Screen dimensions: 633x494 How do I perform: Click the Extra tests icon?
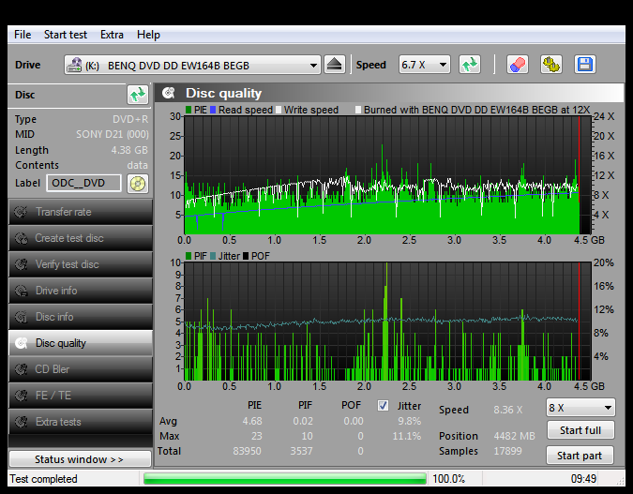21,422
